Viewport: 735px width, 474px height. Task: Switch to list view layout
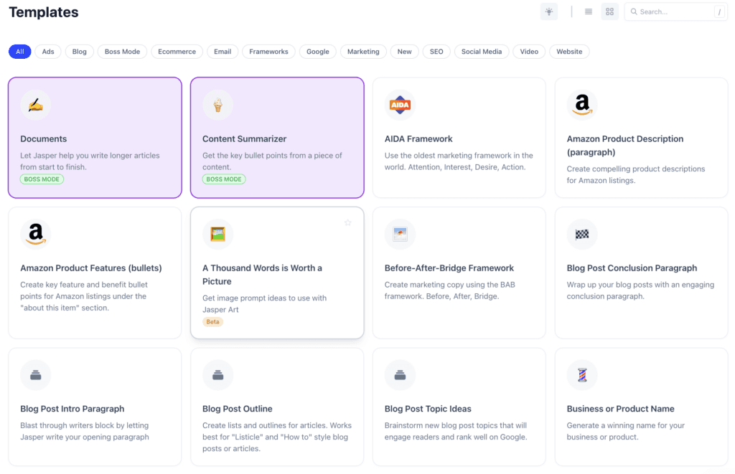click(589, 11)
